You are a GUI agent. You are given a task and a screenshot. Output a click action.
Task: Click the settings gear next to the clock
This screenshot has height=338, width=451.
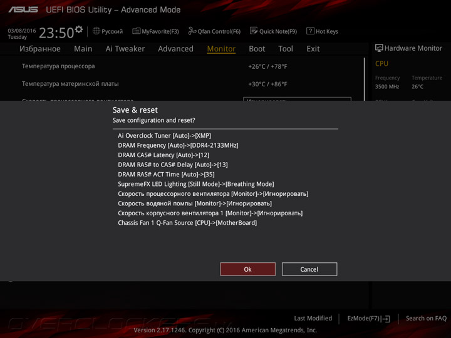(x=79, y=29)
